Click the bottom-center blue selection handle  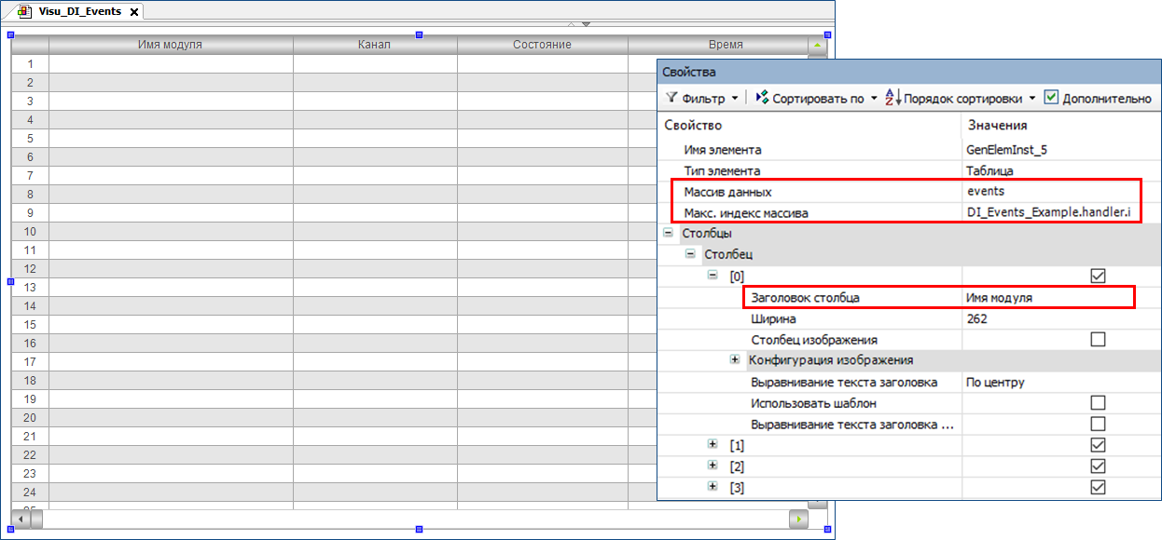(419, 529)
